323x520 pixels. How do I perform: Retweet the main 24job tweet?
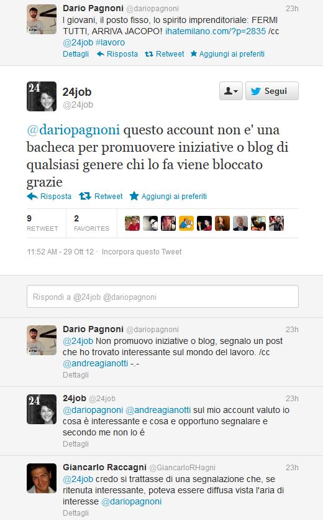[x=101, y=197]
